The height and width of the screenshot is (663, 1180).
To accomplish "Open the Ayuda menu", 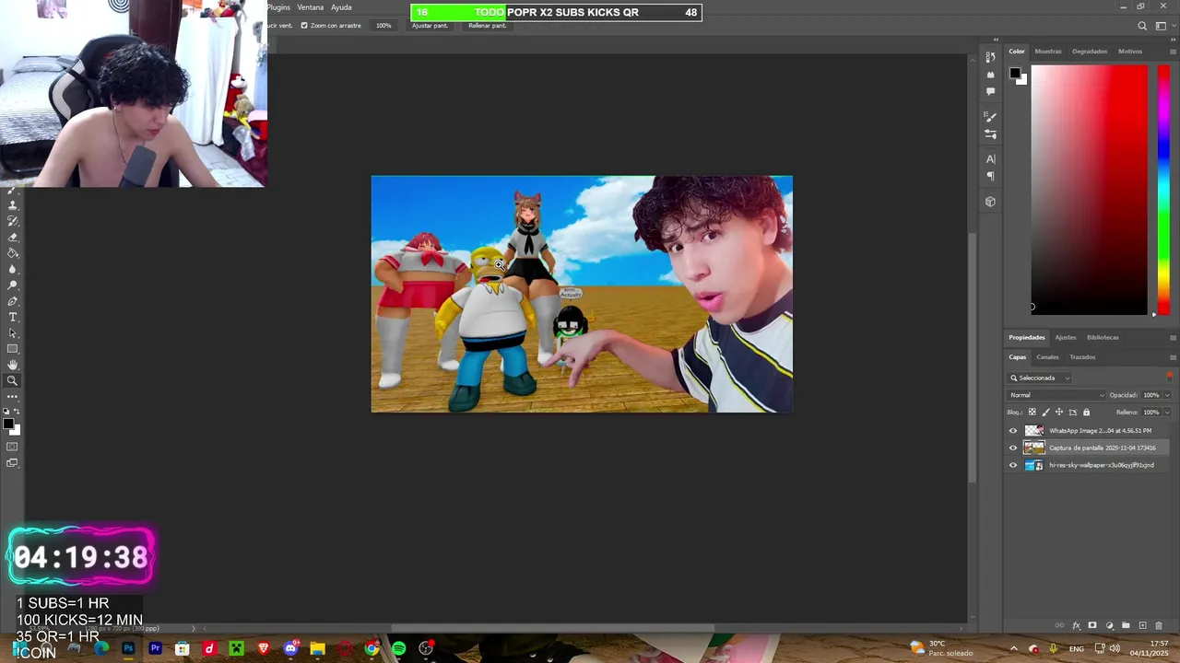I will pos(341,7).
